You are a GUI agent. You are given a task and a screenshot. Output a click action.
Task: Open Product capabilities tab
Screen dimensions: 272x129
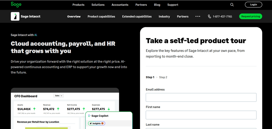coord(101,16)
